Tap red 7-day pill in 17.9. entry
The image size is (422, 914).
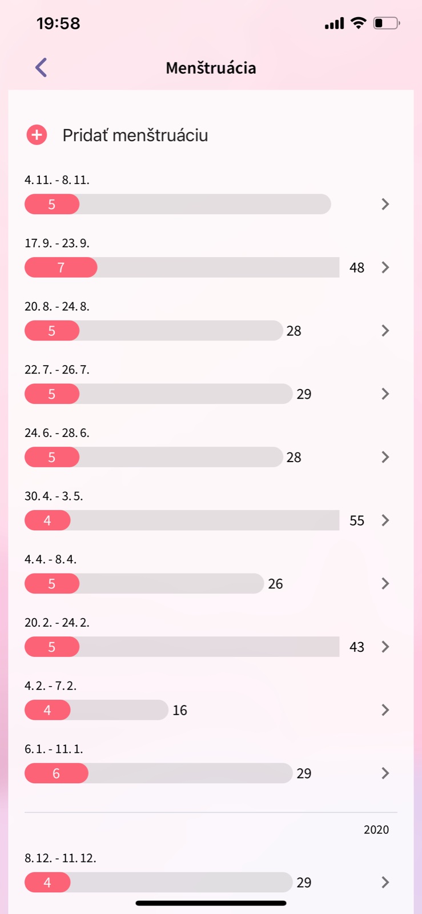[61, 267]
